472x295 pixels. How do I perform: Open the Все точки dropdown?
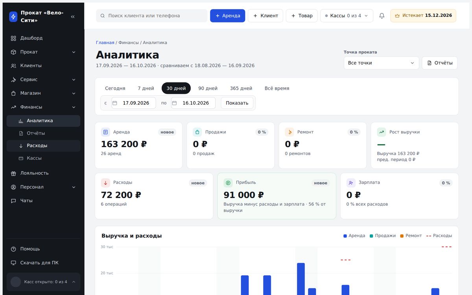point(381,63)
